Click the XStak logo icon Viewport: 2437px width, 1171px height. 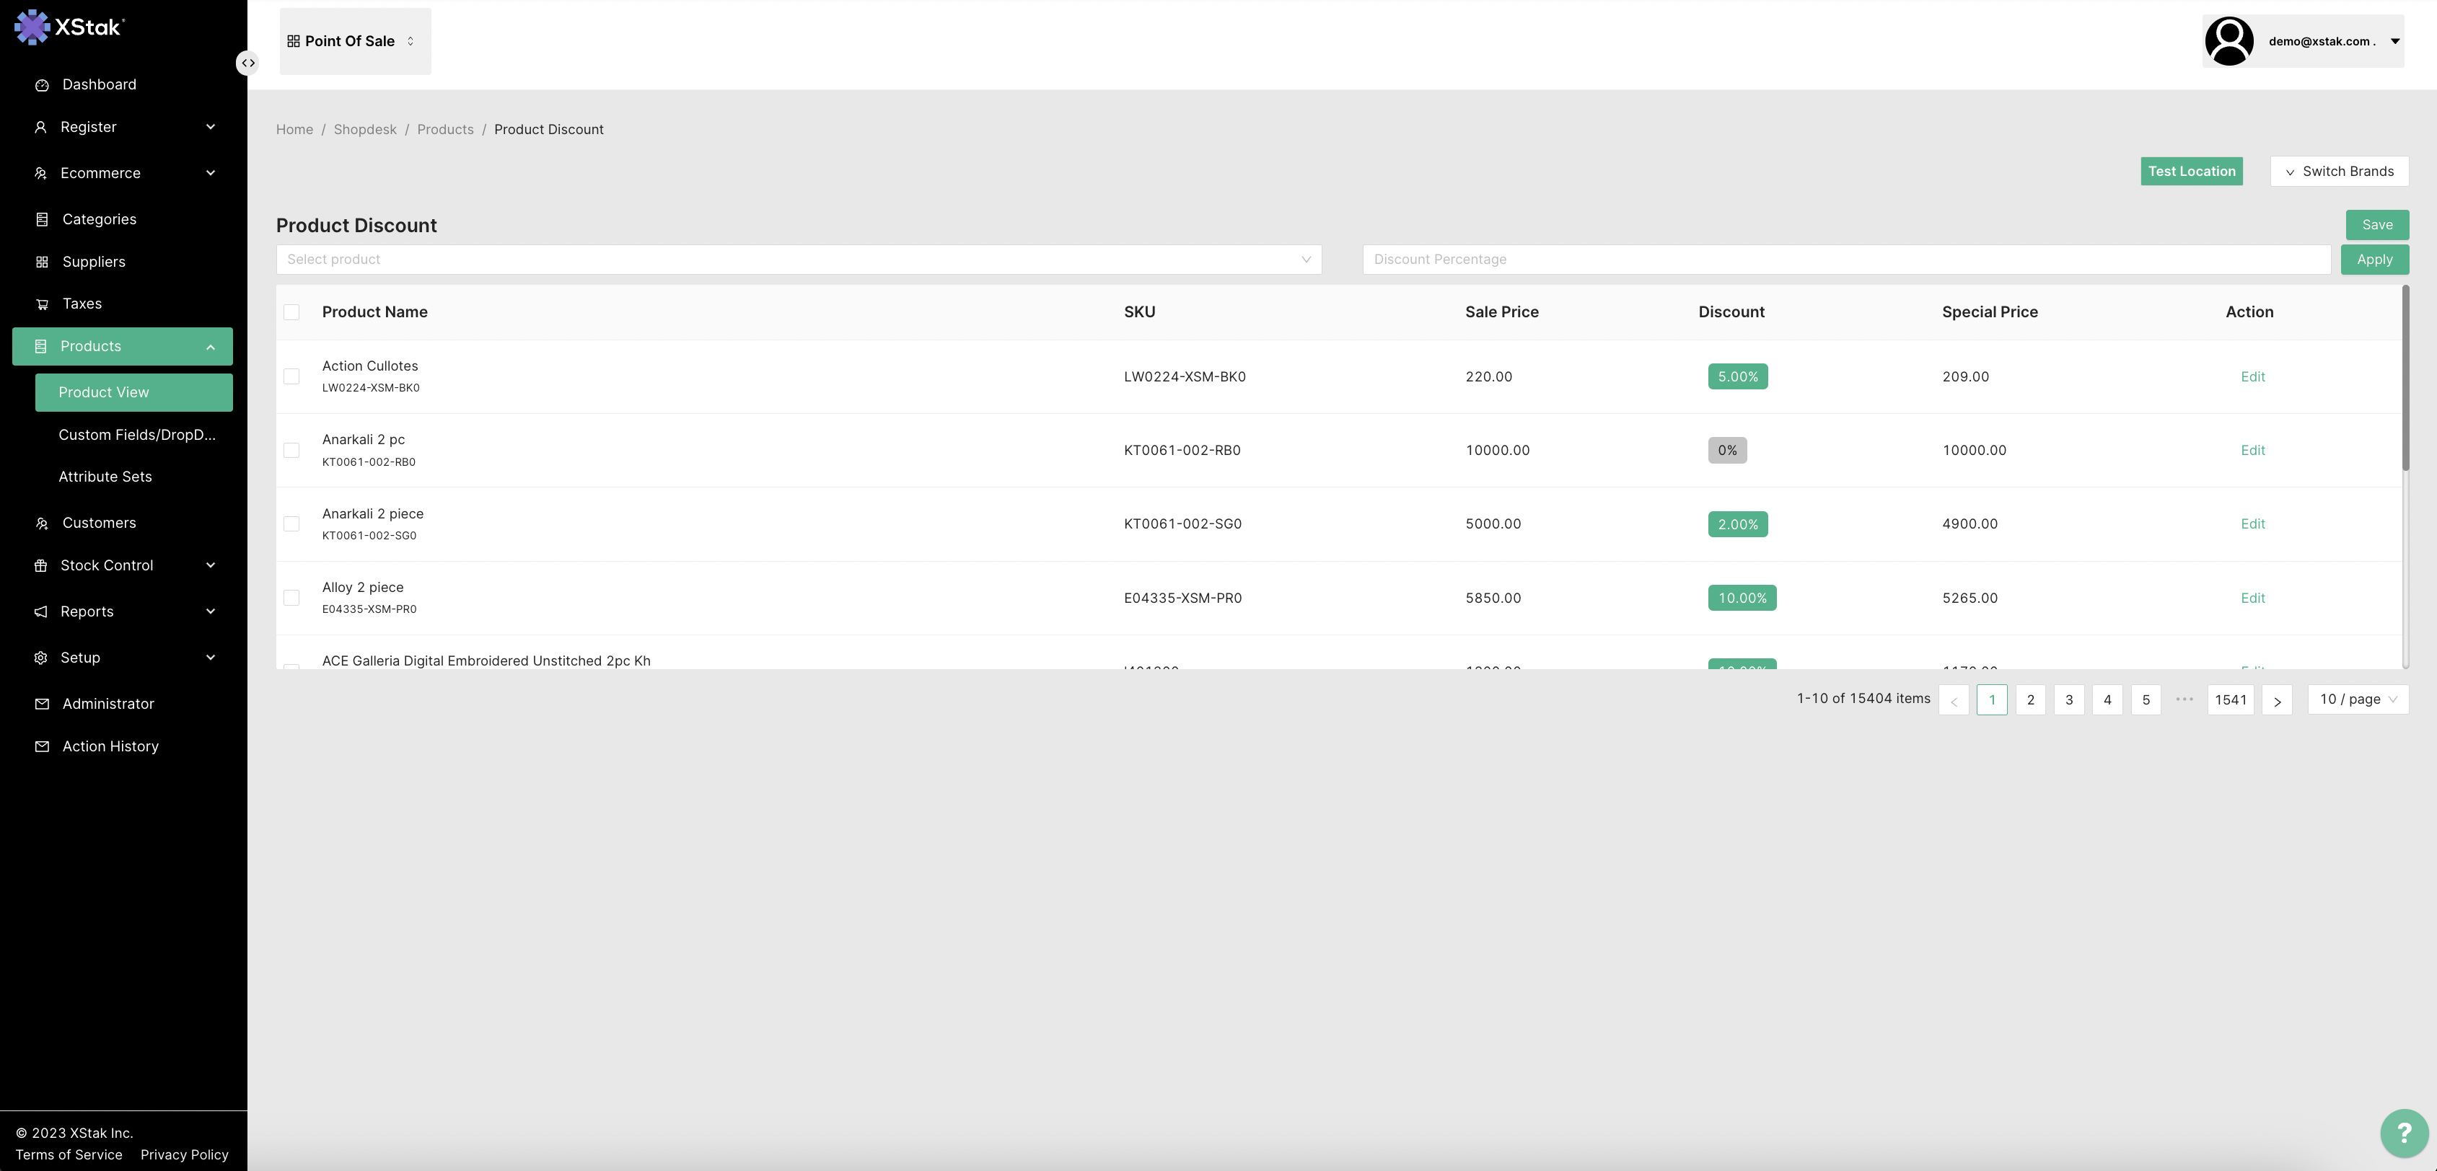[x=32, y=27]
